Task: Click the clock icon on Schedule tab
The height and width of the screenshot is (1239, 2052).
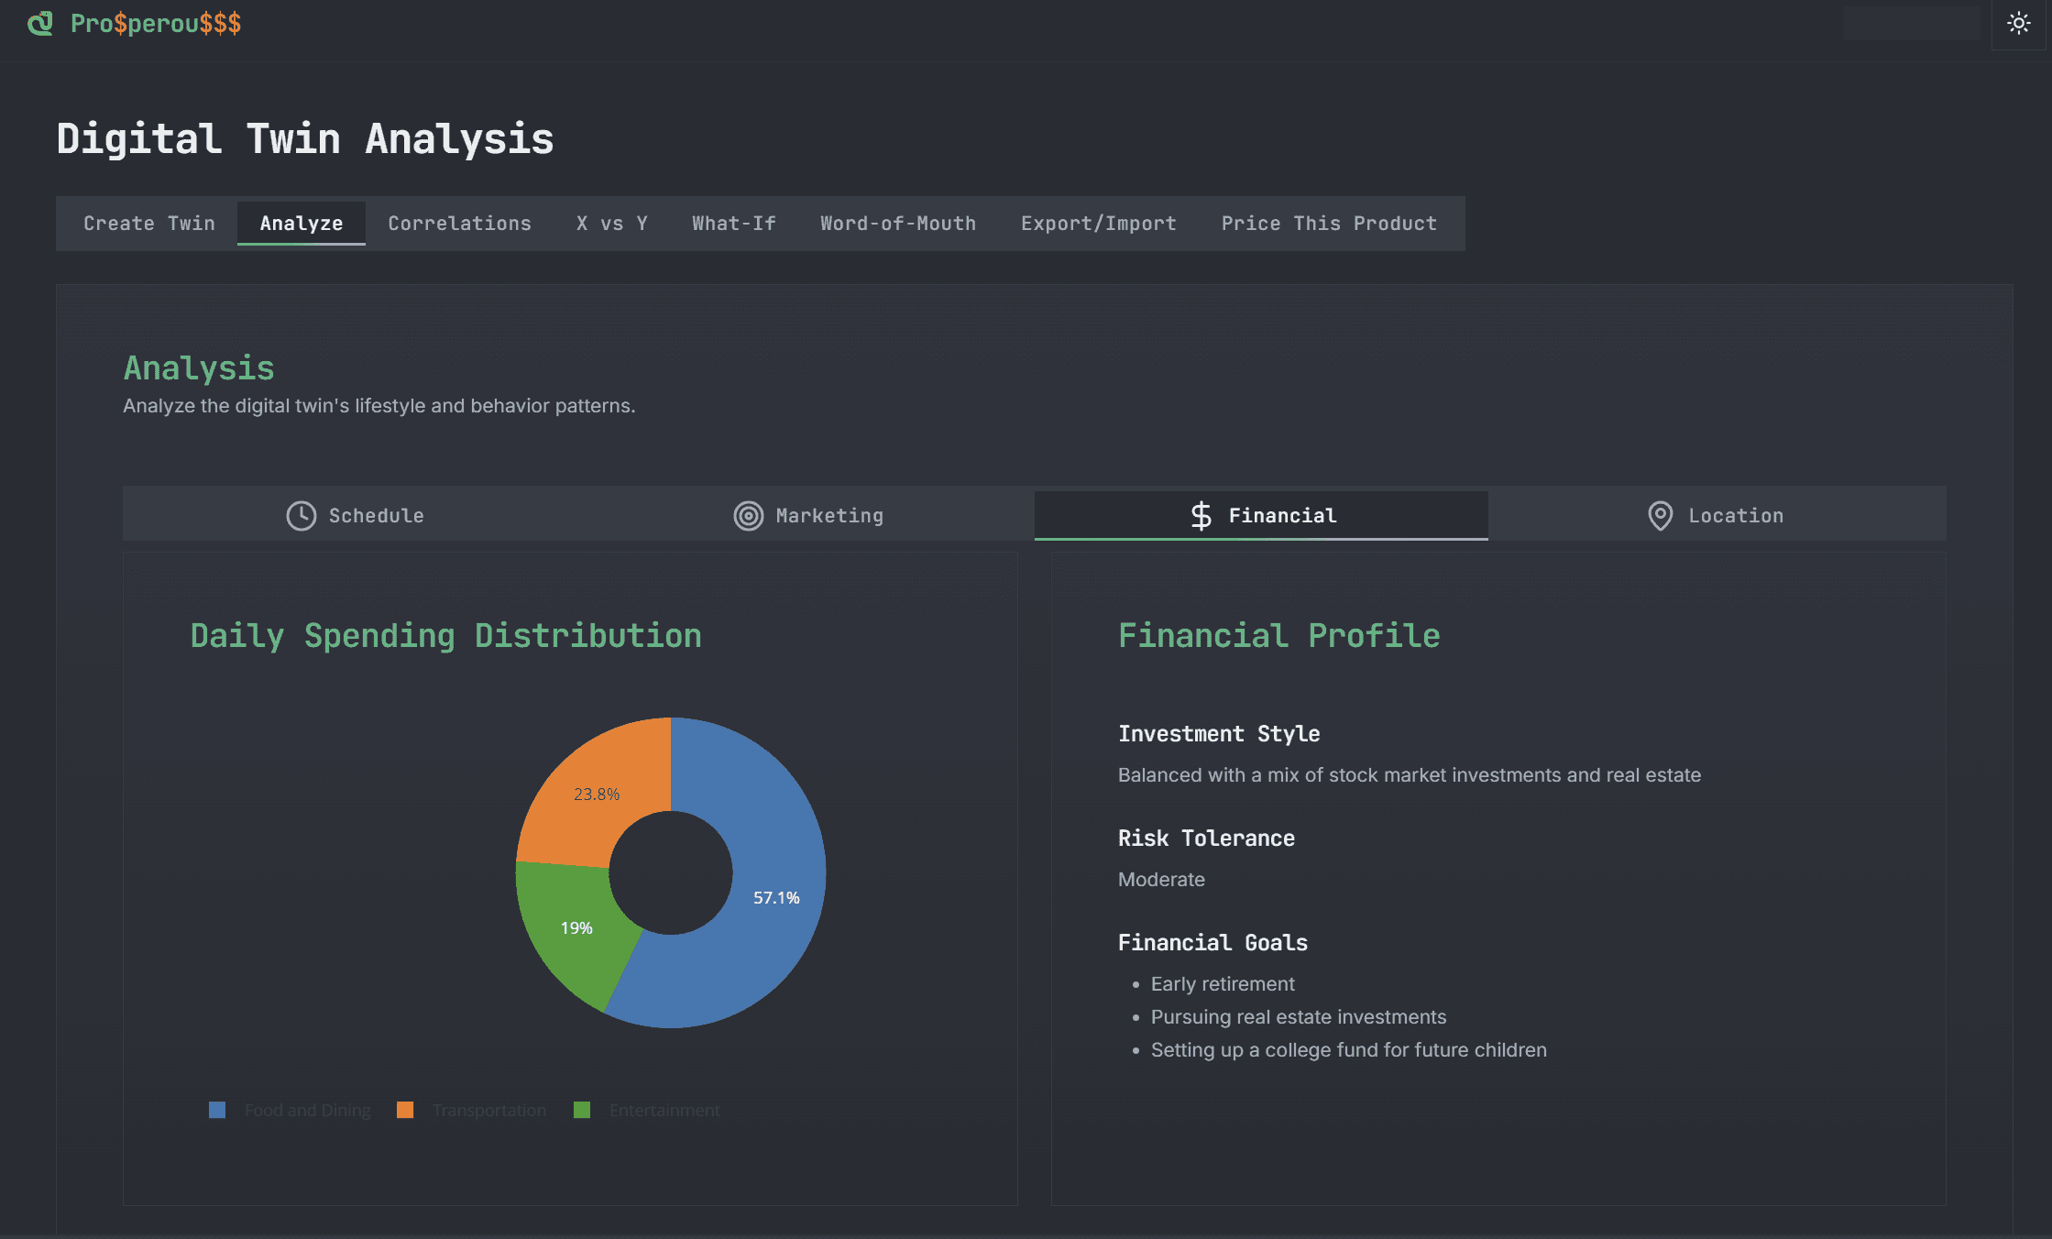Action: pos(301,516)
